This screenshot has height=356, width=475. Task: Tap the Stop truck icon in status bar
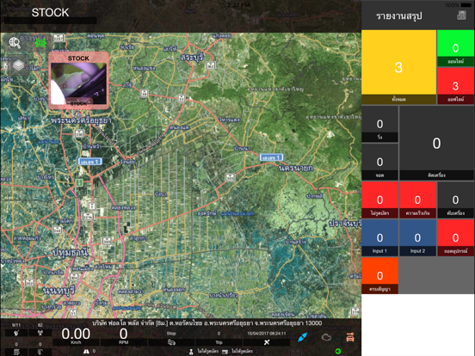171,342
